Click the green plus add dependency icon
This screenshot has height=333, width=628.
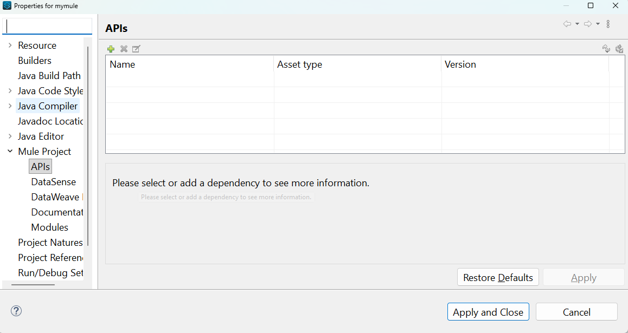tap(111, 49)
